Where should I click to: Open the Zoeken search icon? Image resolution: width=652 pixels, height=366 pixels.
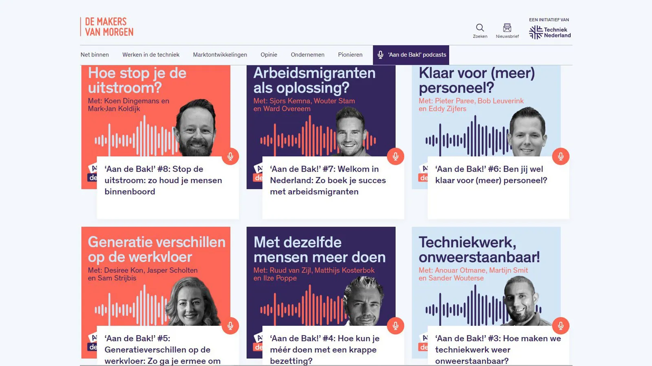(x=480, y=27)
